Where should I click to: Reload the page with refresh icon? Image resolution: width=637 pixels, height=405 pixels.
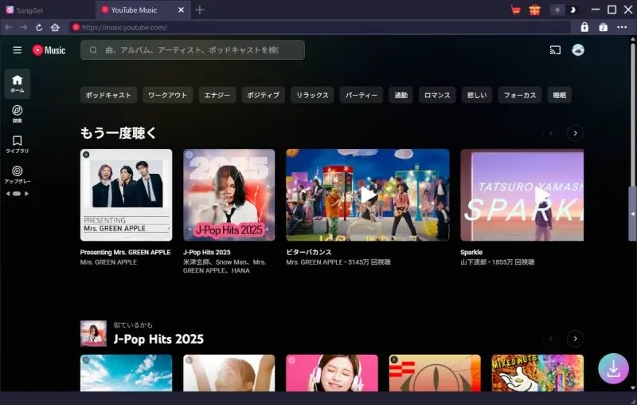[x=39, y=27]
